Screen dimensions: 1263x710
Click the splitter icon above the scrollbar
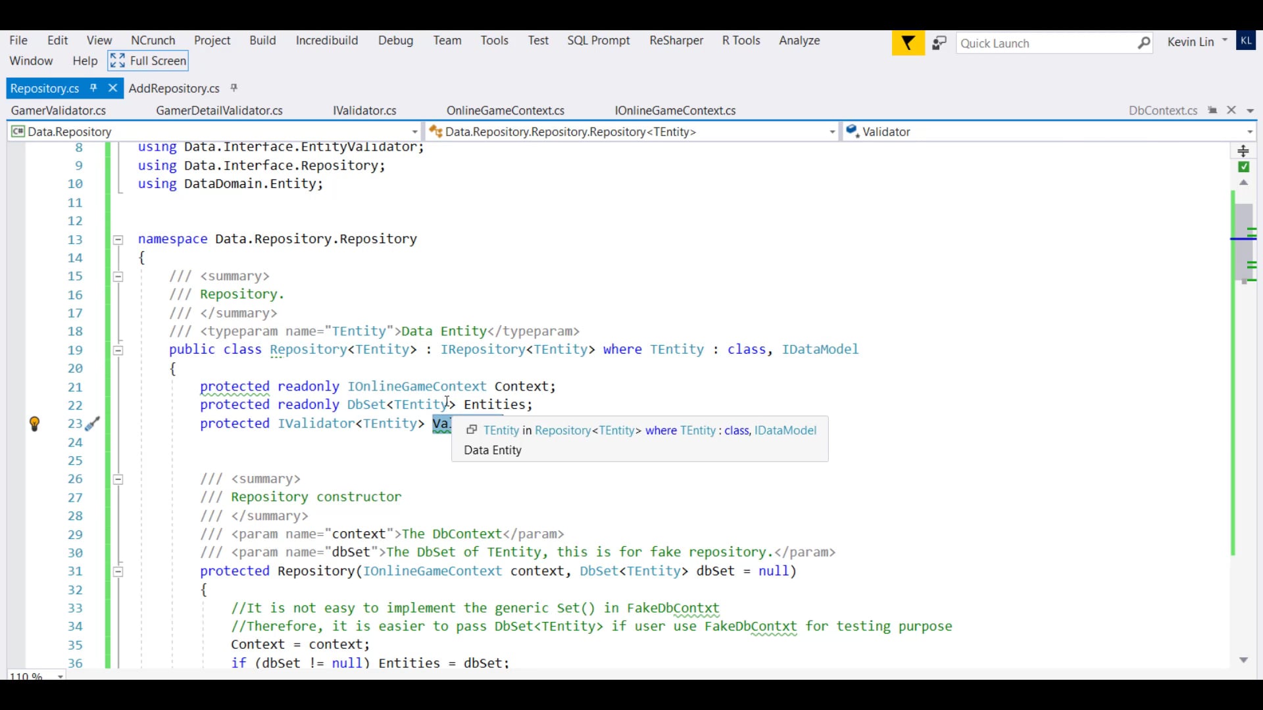tap(1245, 151)
